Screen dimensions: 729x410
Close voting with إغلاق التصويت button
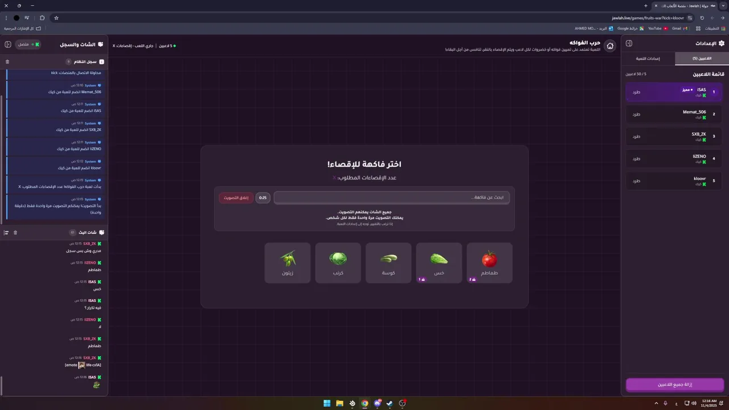coord(236,198)
